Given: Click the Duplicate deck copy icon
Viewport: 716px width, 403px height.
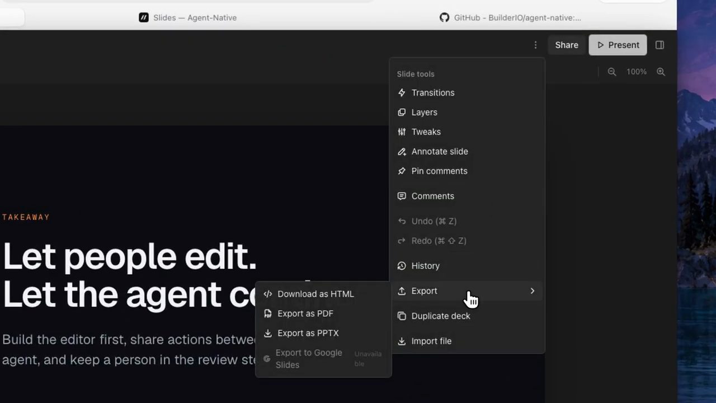Looking at the screenshot, I should (402, 316).
